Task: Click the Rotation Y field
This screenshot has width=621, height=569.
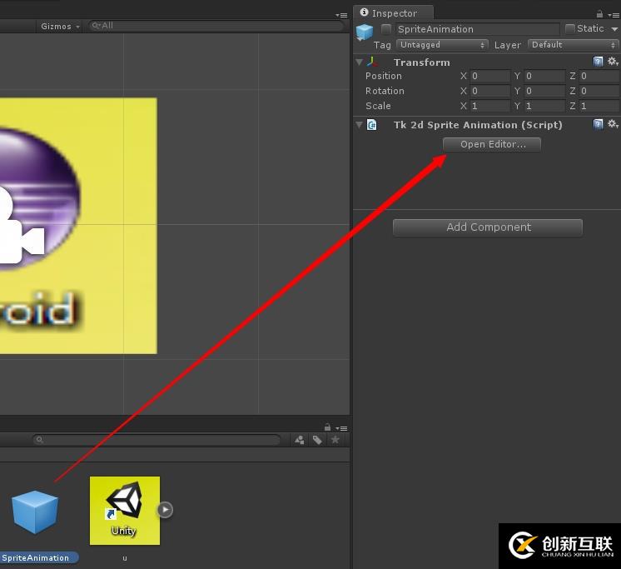Action: [x=544, y=91]
